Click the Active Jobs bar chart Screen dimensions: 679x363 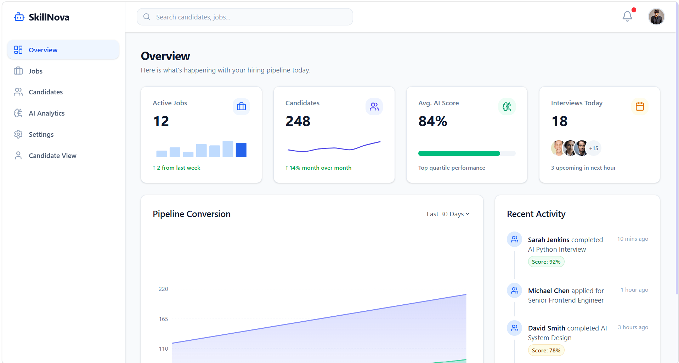tap(201, 149)
